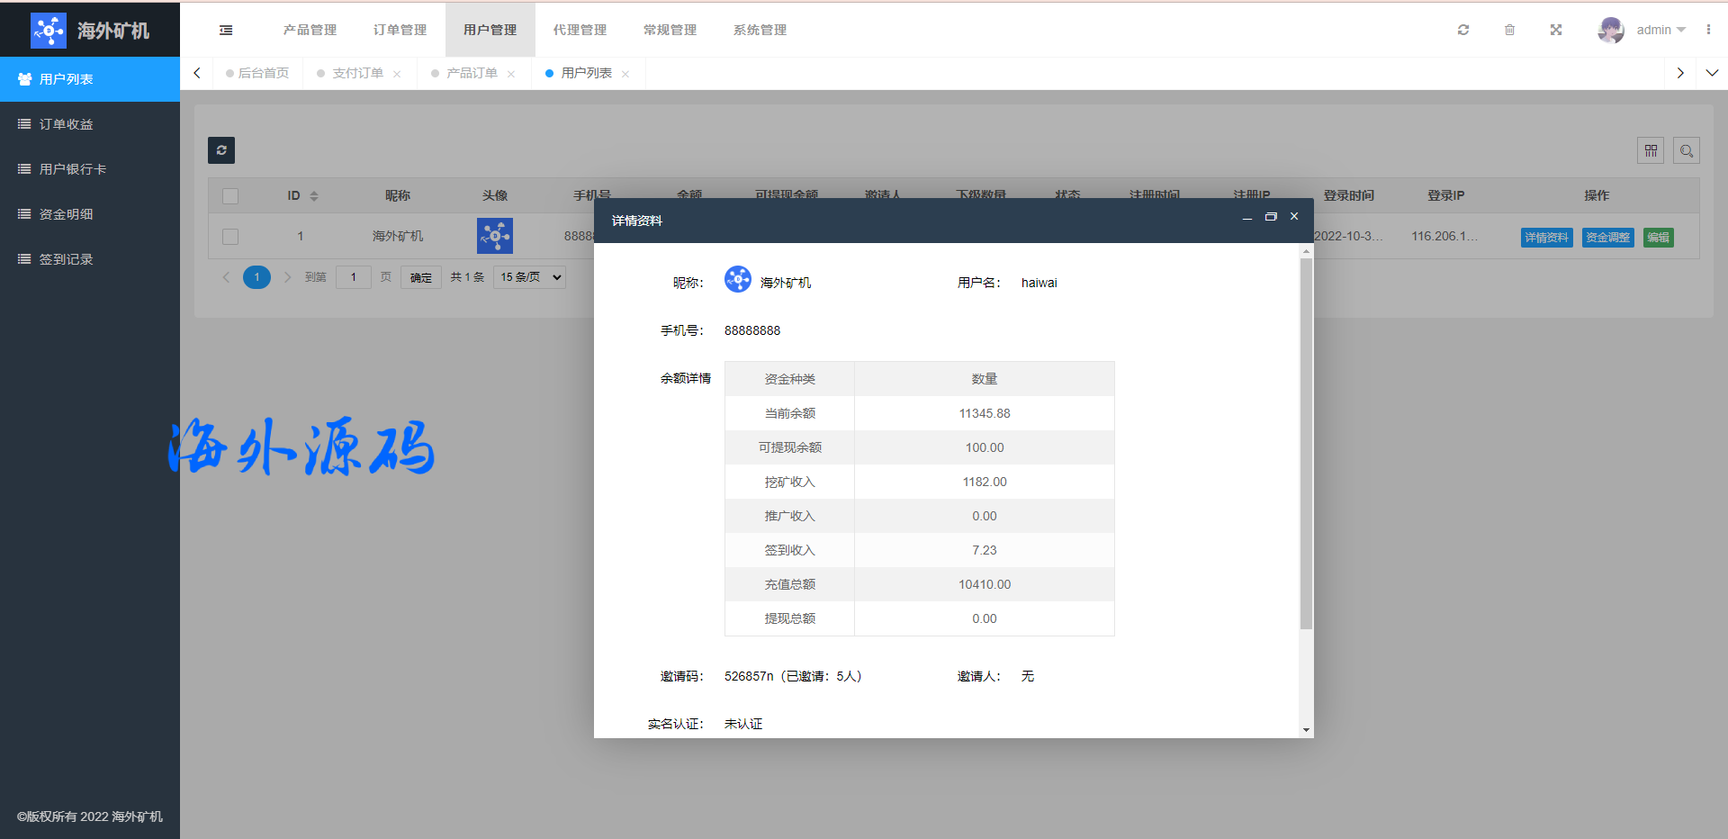The image size is (1728, 839).
Task: Check the select-all checkbox in table header
Action: pos(230,196)
